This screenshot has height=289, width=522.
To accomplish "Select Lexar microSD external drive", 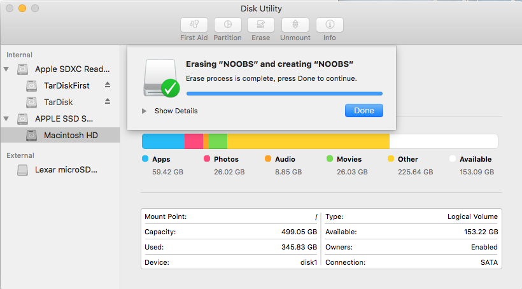I will click(66, 170).
